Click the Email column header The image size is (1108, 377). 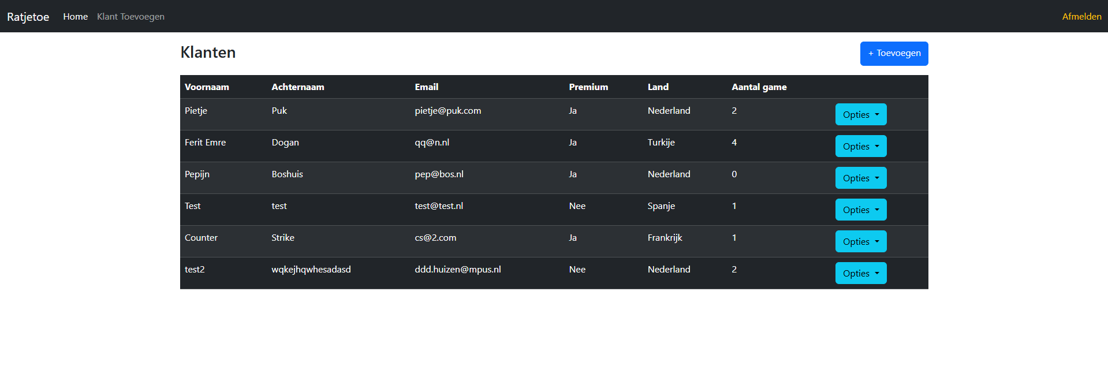tap(427, 87)
